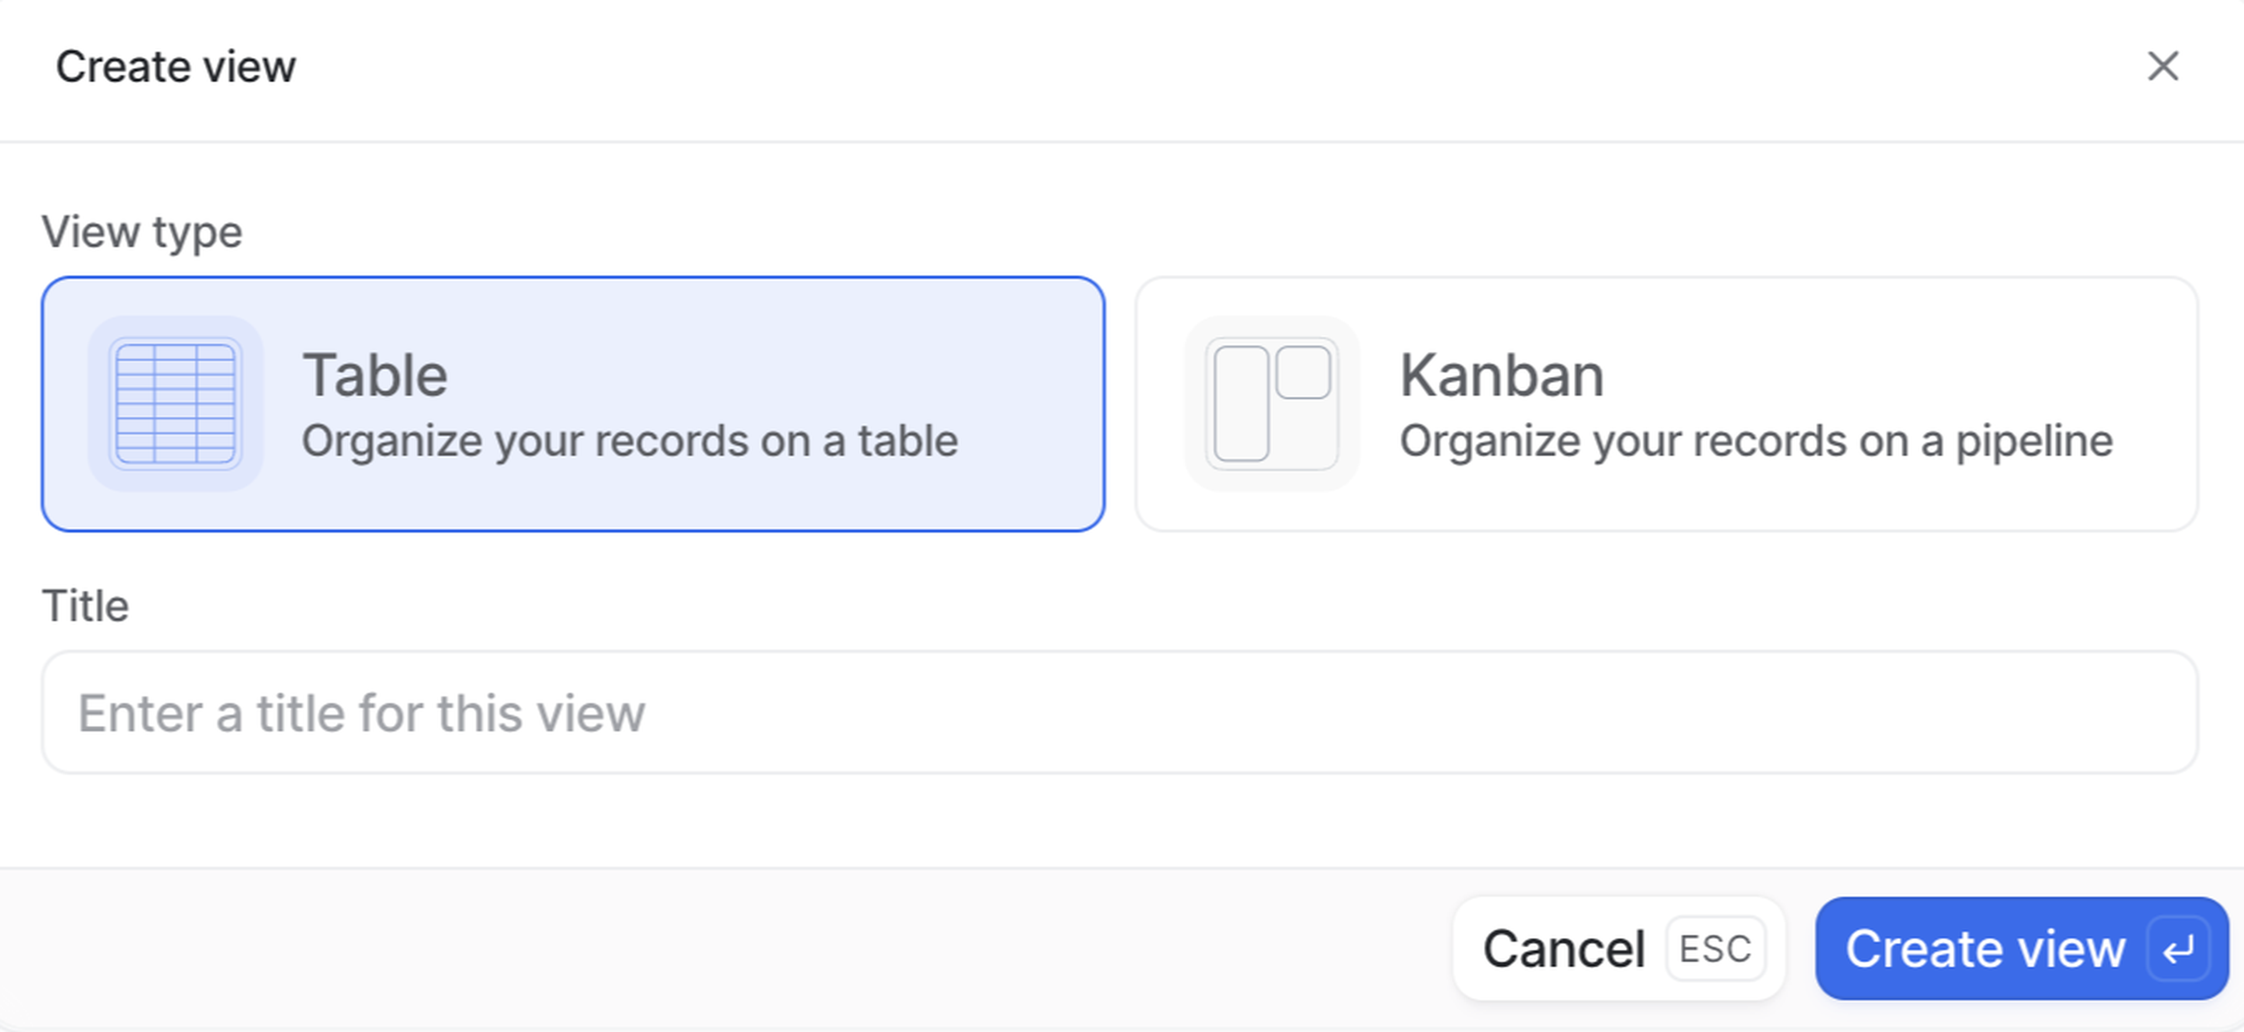
Task: Close the Create view dialog with X
Action: click(2162, 66)
